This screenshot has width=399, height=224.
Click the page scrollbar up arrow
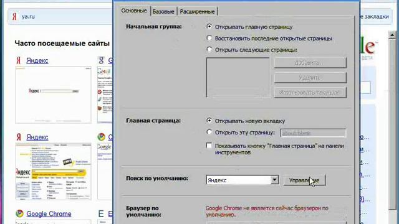click(392, 35)
